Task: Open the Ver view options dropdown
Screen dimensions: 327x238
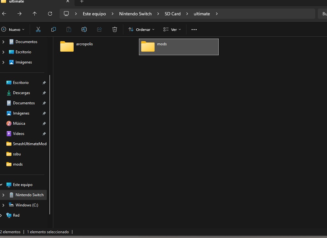Action: 172,30
